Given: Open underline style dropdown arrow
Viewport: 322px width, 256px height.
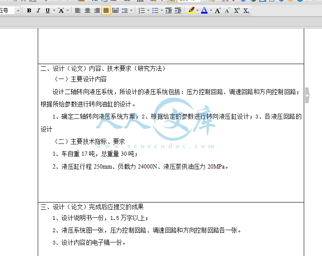Looking at the screenshot, I should tap(54, 11).
